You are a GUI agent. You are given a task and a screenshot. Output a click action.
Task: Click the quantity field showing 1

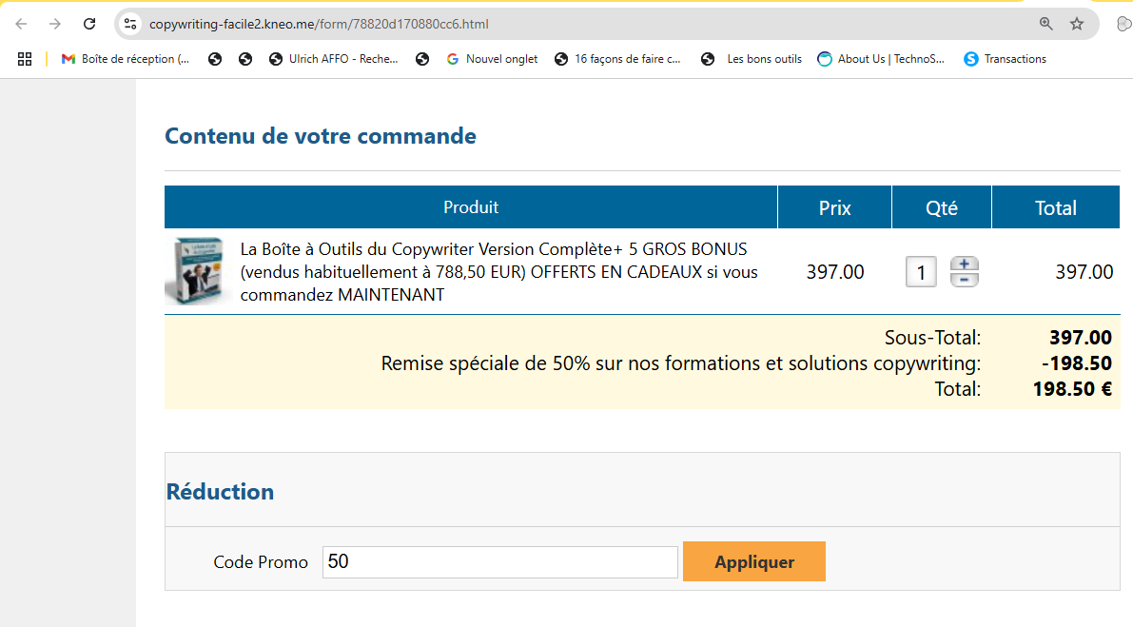pyautogui.click(x=921, y=273)
